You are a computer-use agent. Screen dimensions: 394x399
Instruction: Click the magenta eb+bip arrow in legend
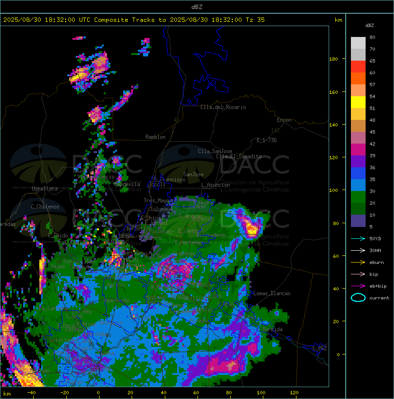[x=358, y=286]
